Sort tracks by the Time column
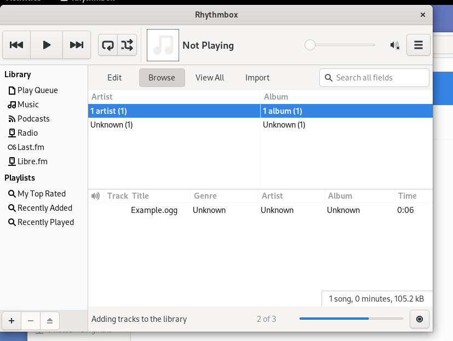Screen dimensions: 453x341 tap(414, 196)
